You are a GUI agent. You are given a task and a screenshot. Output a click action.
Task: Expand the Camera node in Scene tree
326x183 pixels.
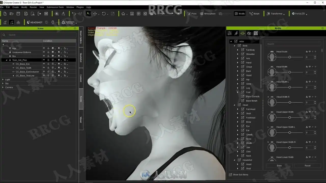[x=3, y=87]
